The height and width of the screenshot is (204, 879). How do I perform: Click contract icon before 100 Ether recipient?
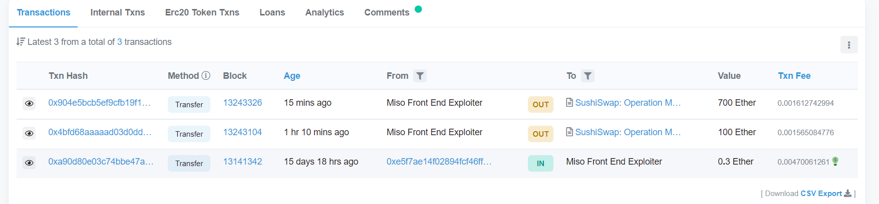[569, 132]
